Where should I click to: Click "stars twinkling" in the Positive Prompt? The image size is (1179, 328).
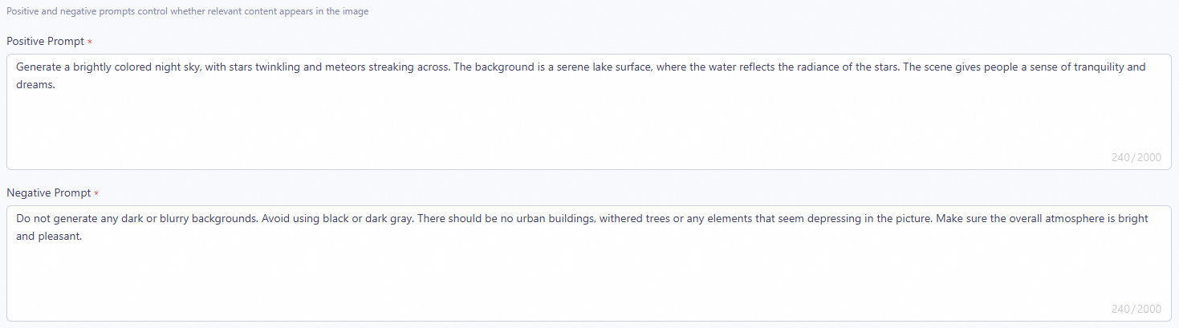tap(268, 67)
